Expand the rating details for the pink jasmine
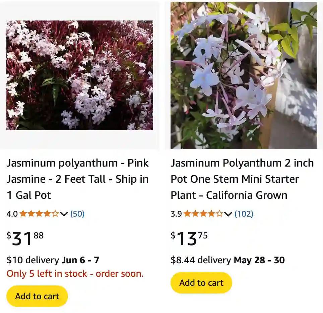This screenshot has width=323, height=313. [x=64, y=214]
